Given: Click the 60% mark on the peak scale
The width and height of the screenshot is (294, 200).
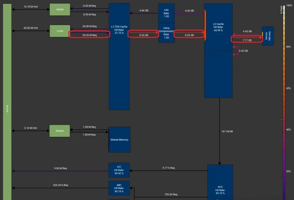Looking at the screenshot, I should click(x=289, y=88).
